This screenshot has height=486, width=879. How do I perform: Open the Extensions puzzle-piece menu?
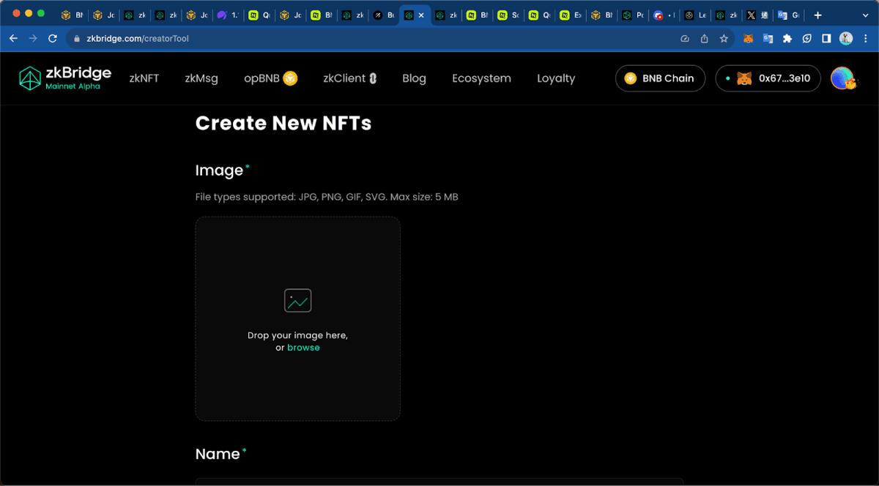click(787, 38)
